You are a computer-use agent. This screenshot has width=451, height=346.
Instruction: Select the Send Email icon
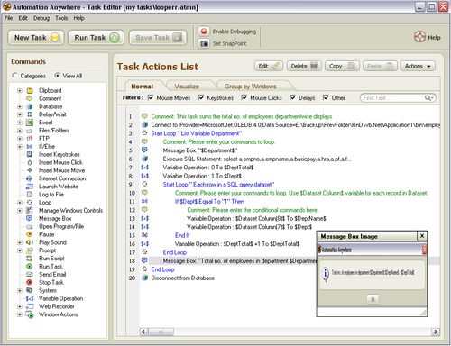click(x=30, y=274)
